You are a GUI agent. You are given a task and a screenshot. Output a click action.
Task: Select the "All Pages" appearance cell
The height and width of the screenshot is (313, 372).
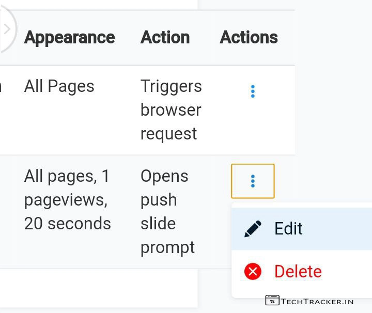(59, 86)
